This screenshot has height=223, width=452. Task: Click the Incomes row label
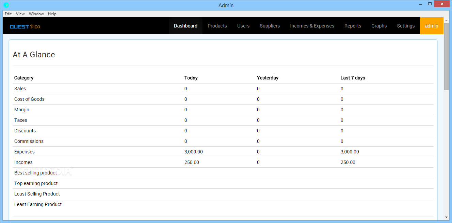23,162
